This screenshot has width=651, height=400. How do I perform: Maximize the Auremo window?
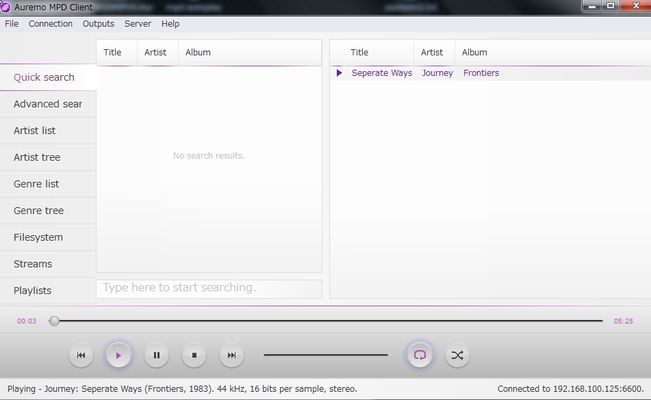pos(611,6)
